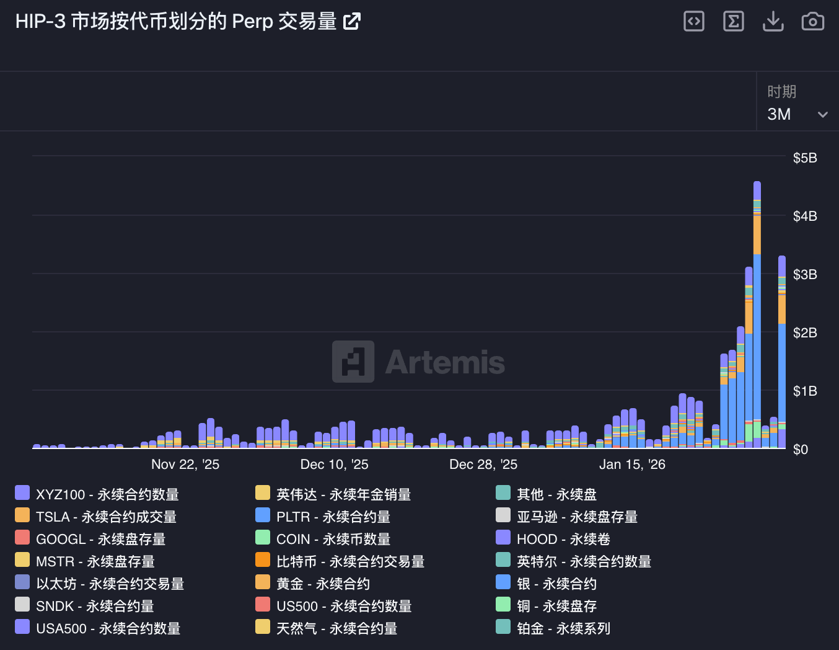
Task: Click the sigma aggregate icon
Action: pos(733,20)
